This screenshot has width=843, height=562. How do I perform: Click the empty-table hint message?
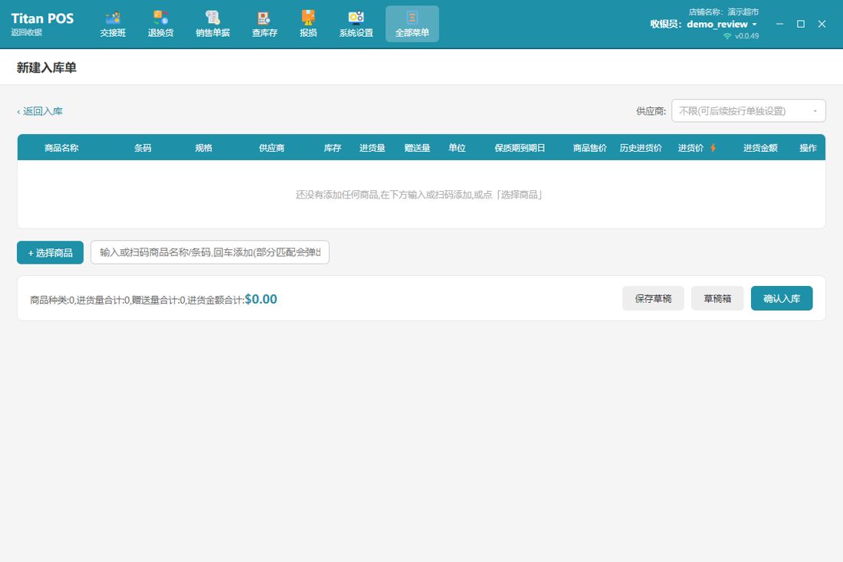pyautogui.click(x=418, y=194)
